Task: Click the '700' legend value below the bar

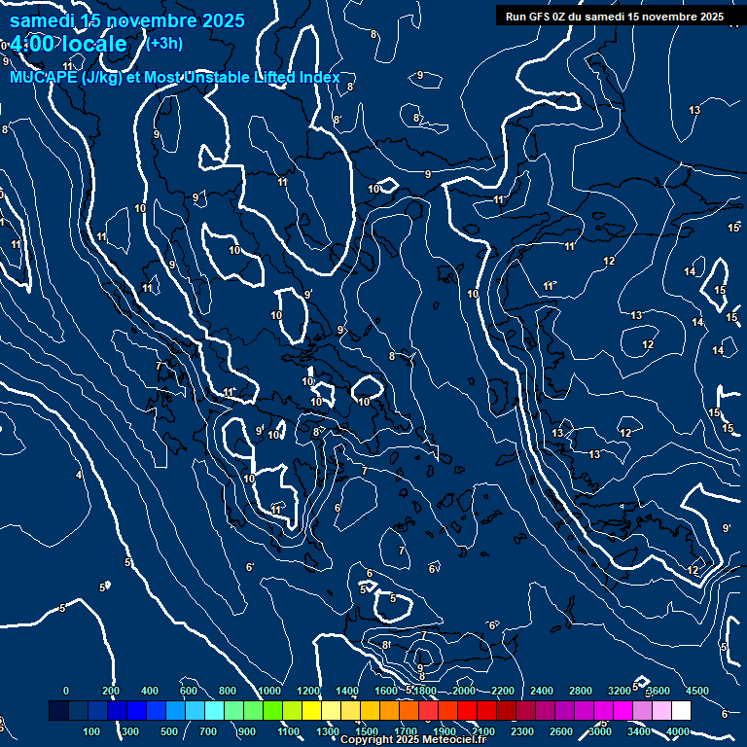Action: (208, 731)
